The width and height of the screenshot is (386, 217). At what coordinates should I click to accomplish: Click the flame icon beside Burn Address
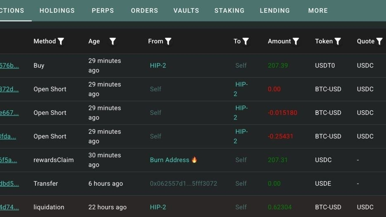[x=194, y=160]
